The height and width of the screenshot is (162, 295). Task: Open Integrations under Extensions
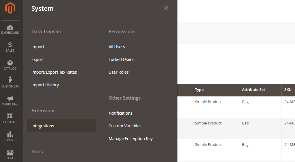tap(43, 126)
